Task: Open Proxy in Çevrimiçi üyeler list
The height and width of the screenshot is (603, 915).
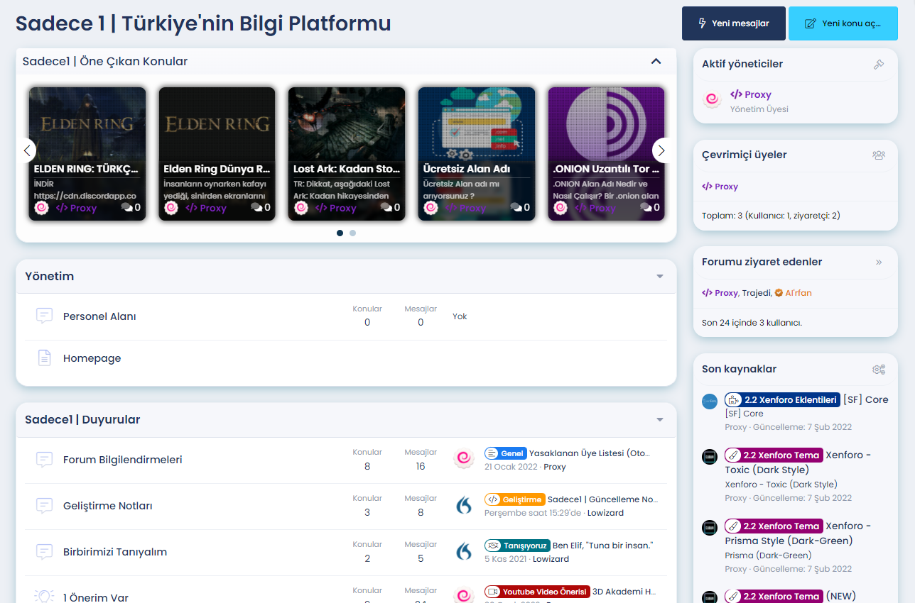Action: (x=720, y=187)
